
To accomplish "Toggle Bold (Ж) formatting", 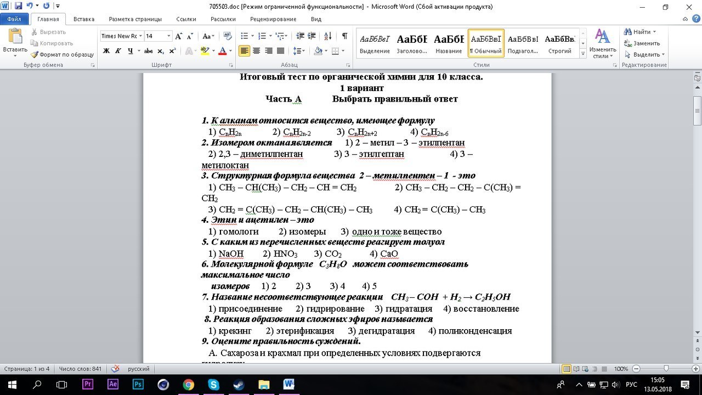I will pyautogui.click(x=106, y=51).
